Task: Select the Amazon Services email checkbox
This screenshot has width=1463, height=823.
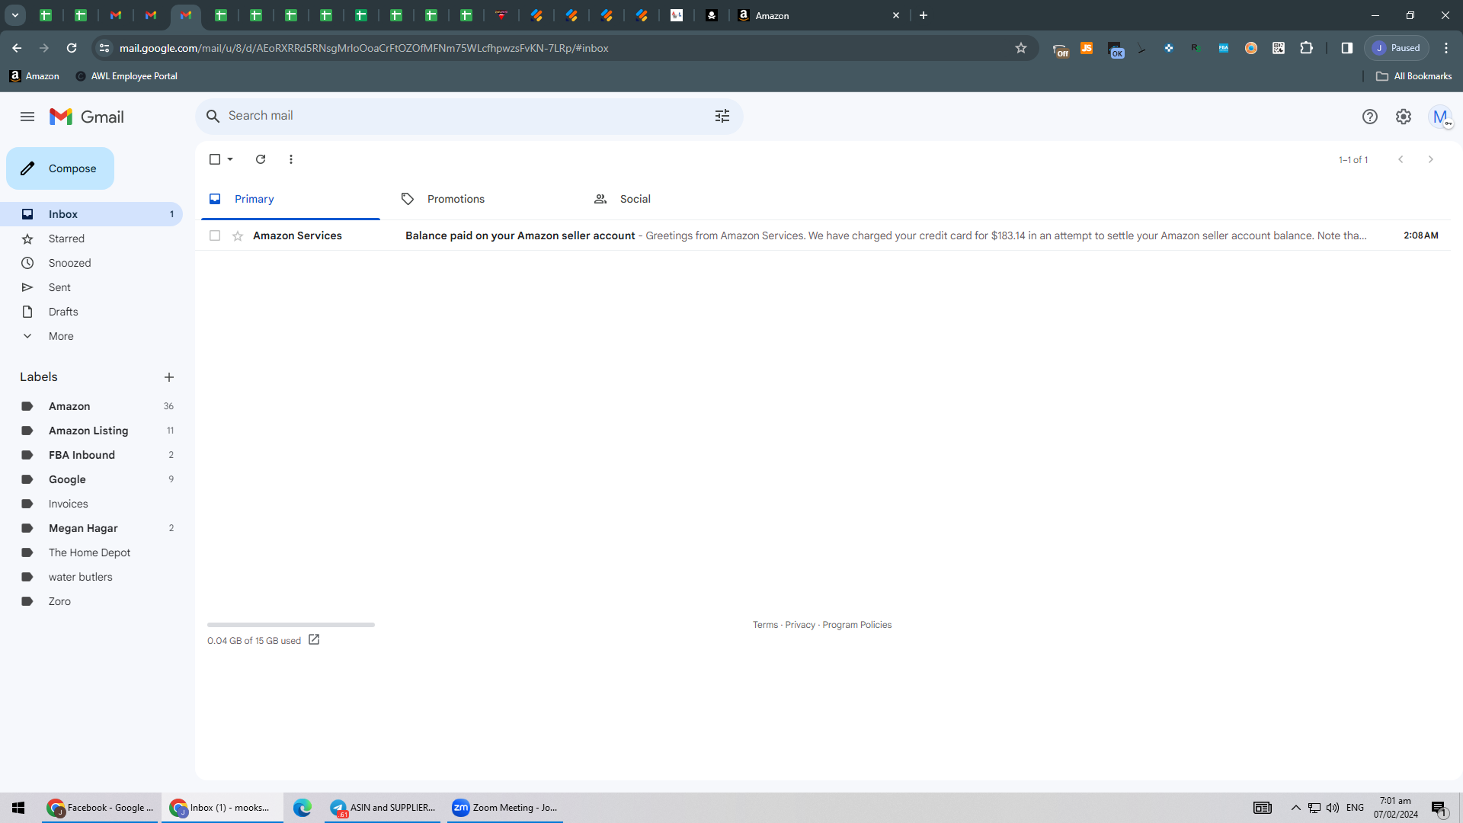Action: tap(215, 236)
